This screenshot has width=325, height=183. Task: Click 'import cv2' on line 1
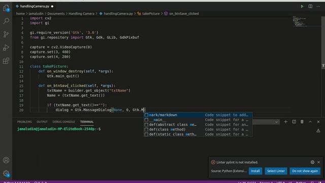click(x=41, y=18)
